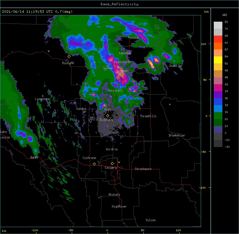Click the Stettler city label

(176, 66)
